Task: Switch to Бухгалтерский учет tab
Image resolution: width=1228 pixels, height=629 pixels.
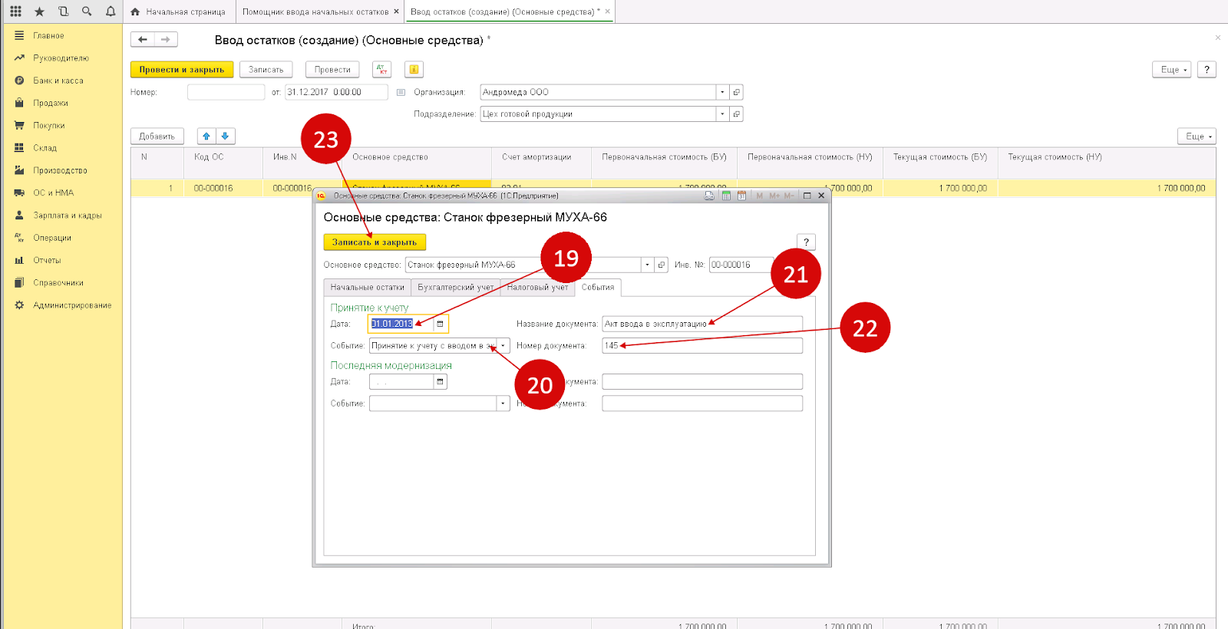Action: tap(456, 287)
